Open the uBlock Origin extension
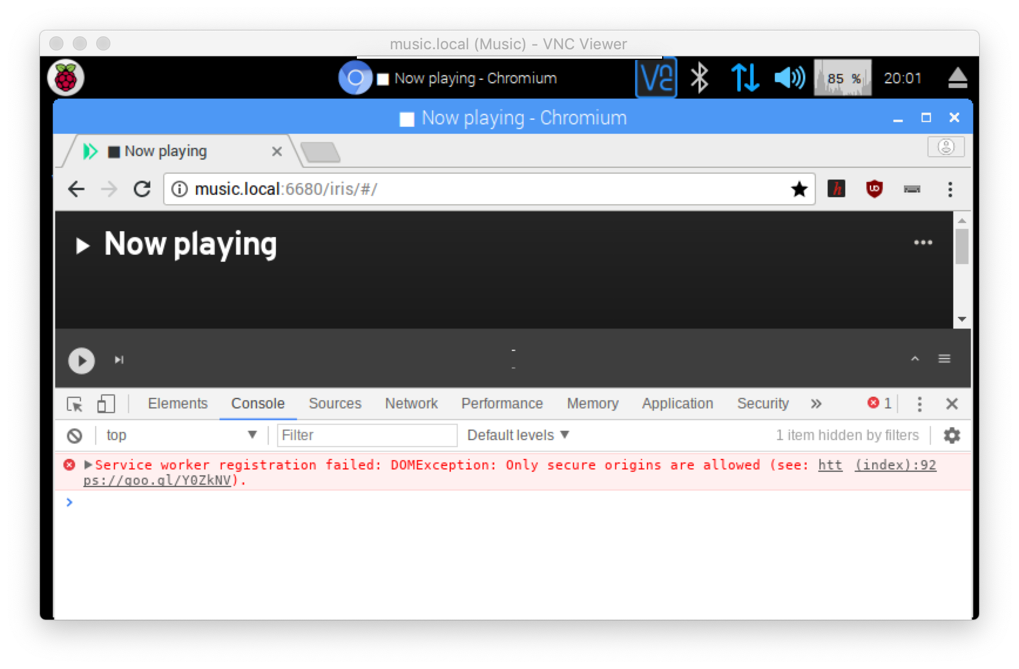This screenshot has height=669, width=1019. point(874,189)
